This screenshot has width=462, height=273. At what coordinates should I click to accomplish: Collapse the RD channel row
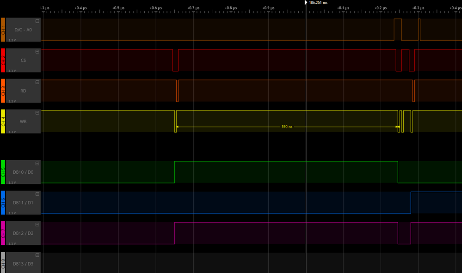(x=37, y=82)
